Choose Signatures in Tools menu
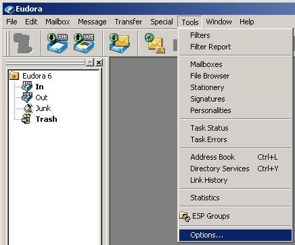Screen dimensions: 295x245 point(235,99)
